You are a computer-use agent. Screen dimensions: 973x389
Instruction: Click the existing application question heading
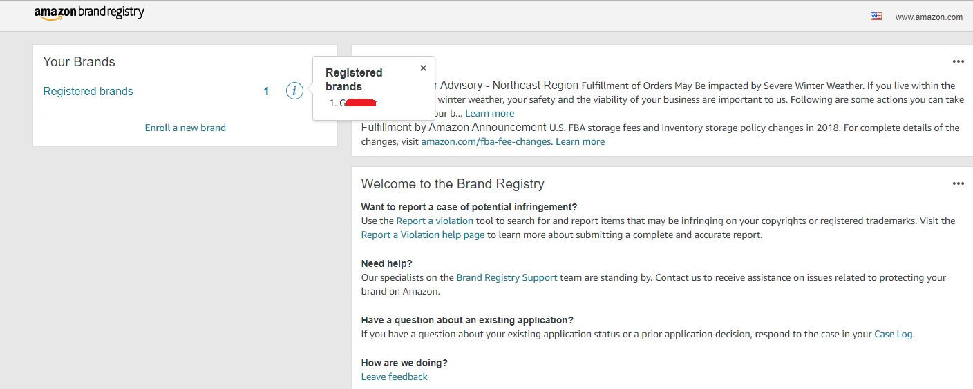tap(467, 320)
